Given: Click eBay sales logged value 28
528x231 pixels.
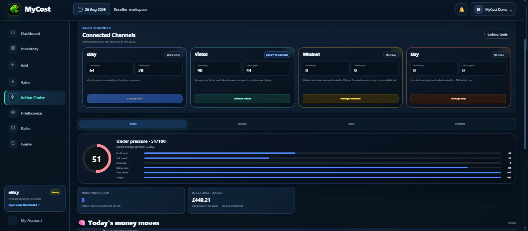Looking at the screenshot, I should click(141, 70).
